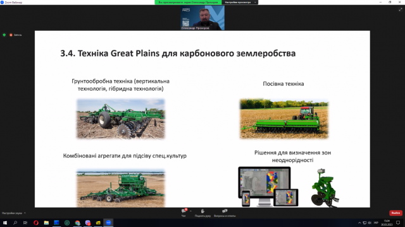Show hidden system tray icons
The image size is (405, 227).
359,223
